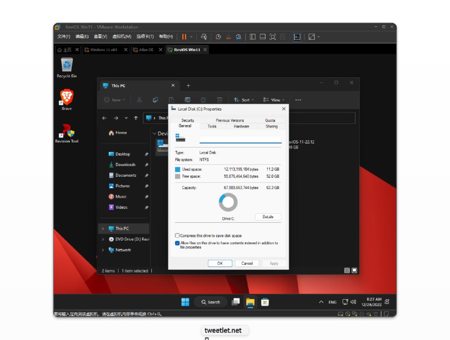Click the Copy icon in File Explorer toolbar
The height and width of the screenshot is (340, 450).
pos(155,99)
